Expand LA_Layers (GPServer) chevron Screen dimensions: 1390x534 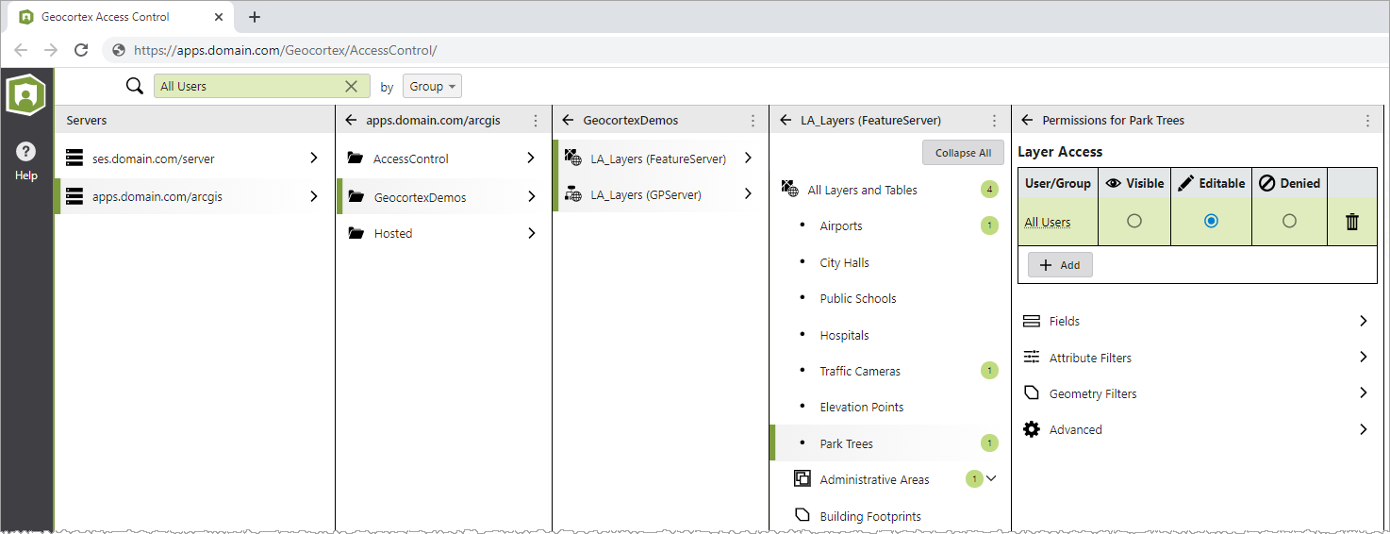[x=748, y=193]
